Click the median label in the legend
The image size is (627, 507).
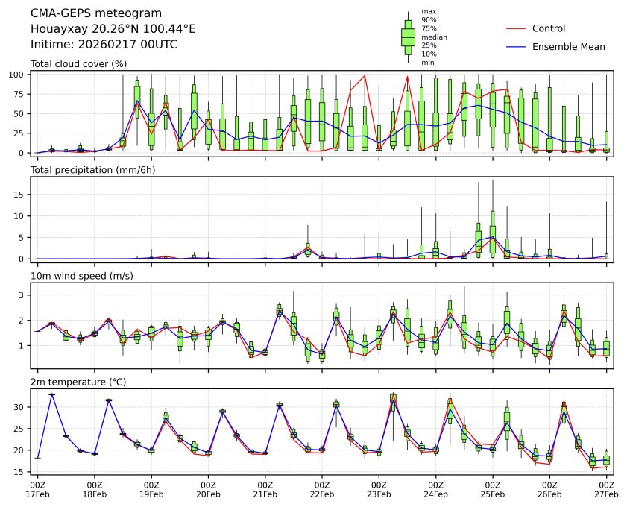(434, 37)
